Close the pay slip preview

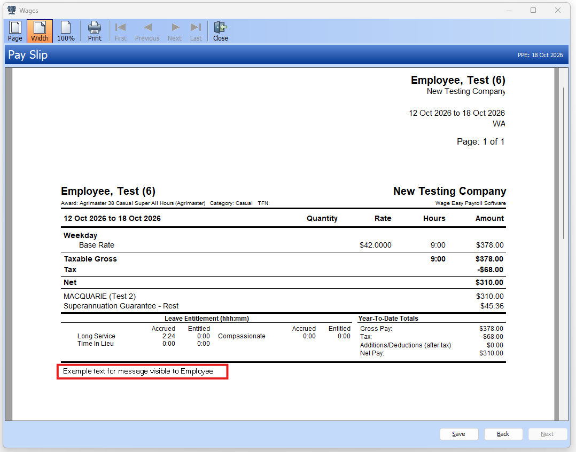tap(220, 31)
